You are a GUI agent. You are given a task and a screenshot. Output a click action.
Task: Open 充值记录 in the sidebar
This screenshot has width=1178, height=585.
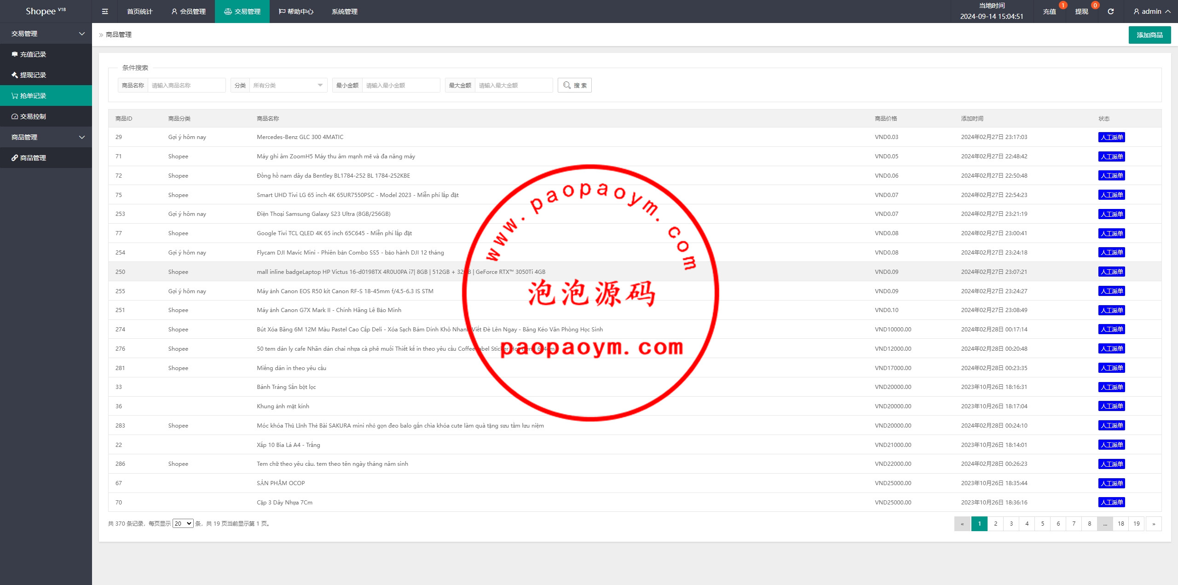pos(46,54)
